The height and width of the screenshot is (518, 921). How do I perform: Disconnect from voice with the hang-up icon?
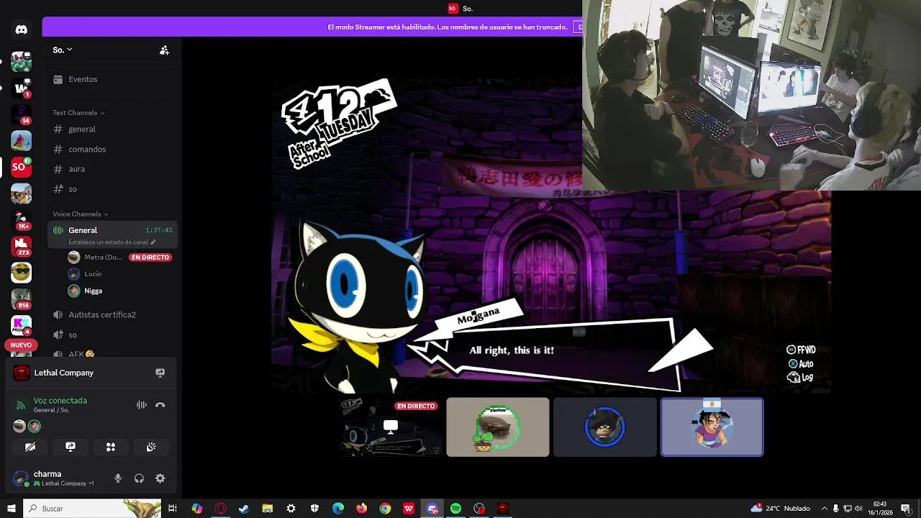160,405
